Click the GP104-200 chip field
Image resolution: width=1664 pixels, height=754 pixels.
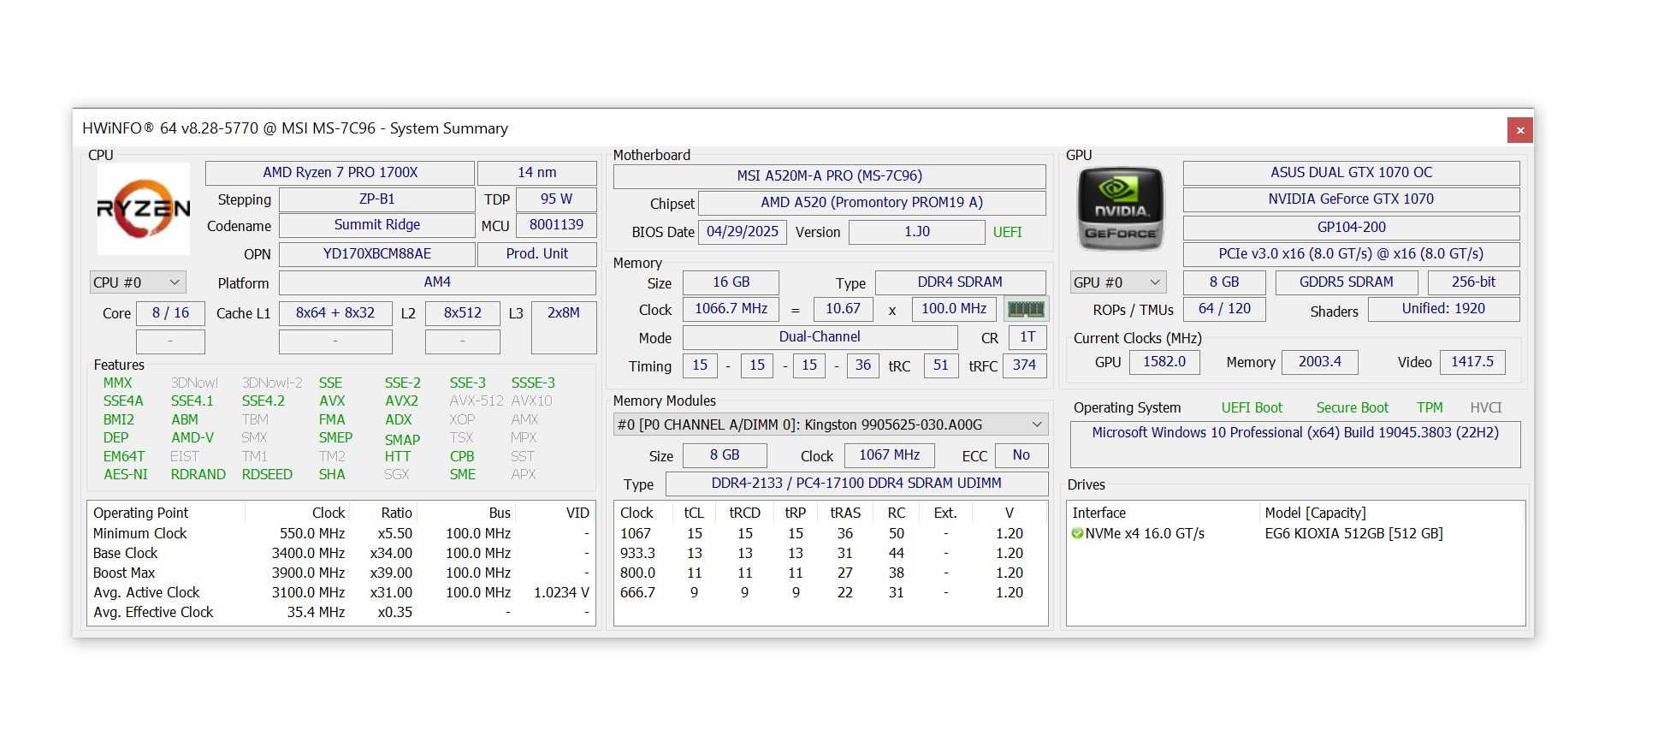(1351, 228)
